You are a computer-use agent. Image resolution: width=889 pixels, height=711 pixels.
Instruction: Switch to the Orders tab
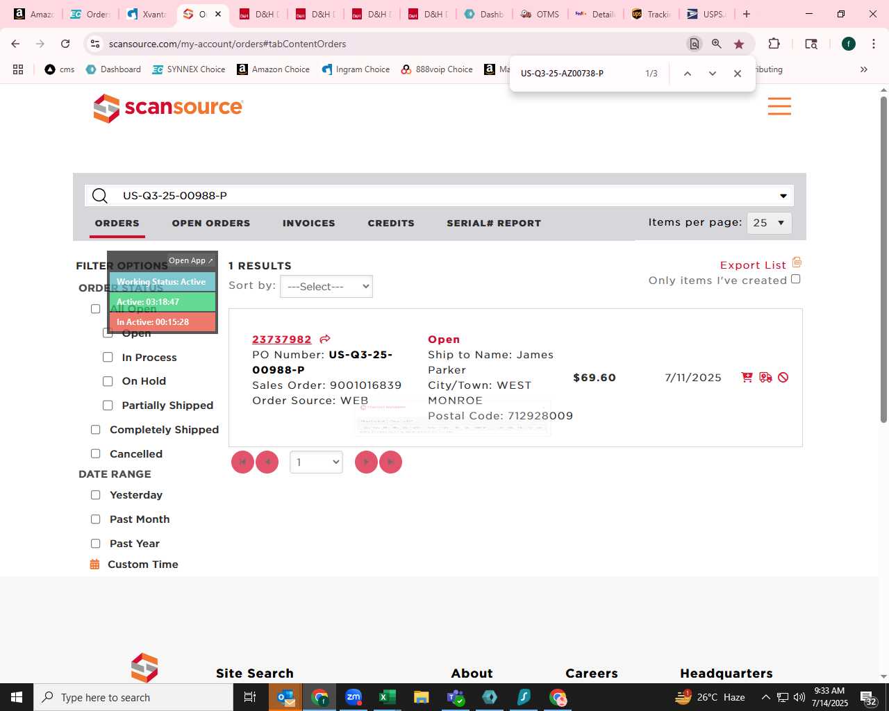click(x=117, y=223)
